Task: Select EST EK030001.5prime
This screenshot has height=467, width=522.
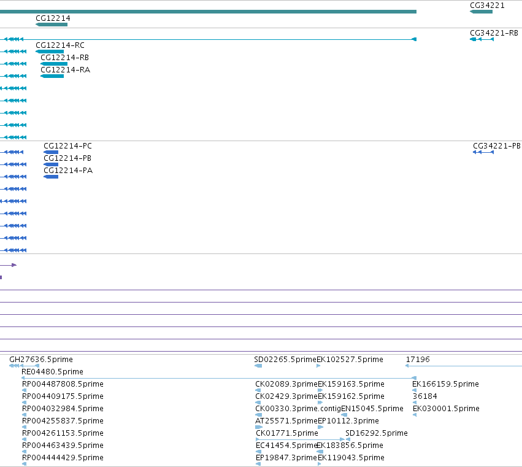Action: click(415, 415)
